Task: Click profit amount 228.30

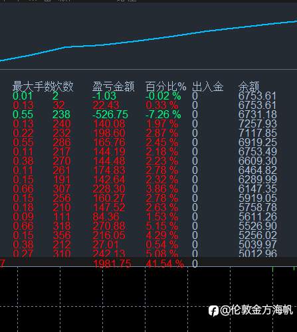Action: [109, 189]
